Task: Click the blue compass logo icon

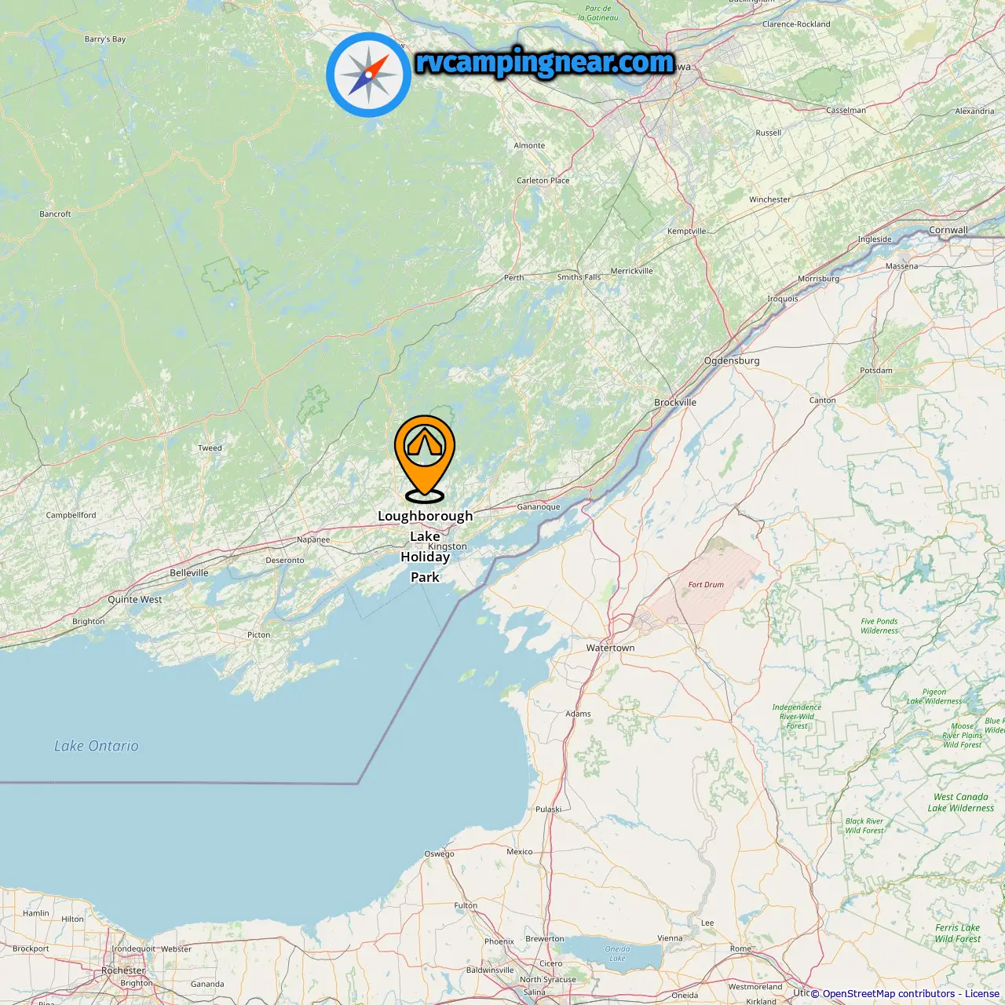Action: tap(368, 75)
